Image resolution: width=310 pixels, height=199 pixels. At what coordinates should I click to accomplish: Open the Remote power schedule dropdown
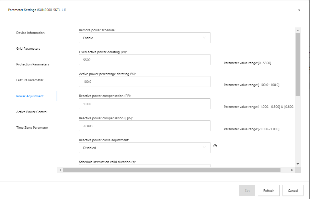click(145, 38)
